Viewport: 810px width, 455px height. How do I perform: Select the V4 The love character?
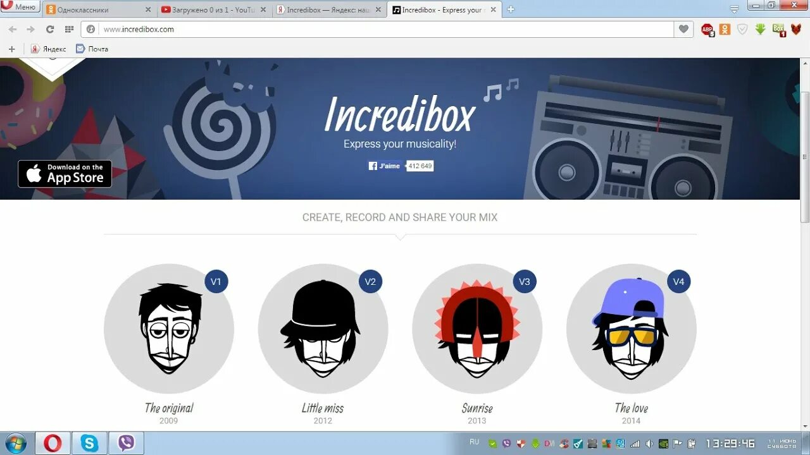point(632,329)
